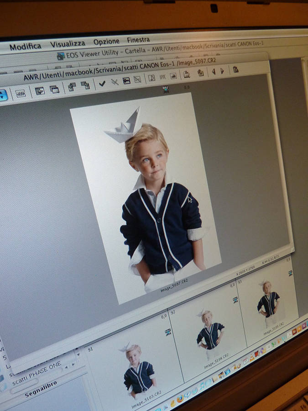Go to next image with right arrow
308x411 pixels.
pos(222,71)
